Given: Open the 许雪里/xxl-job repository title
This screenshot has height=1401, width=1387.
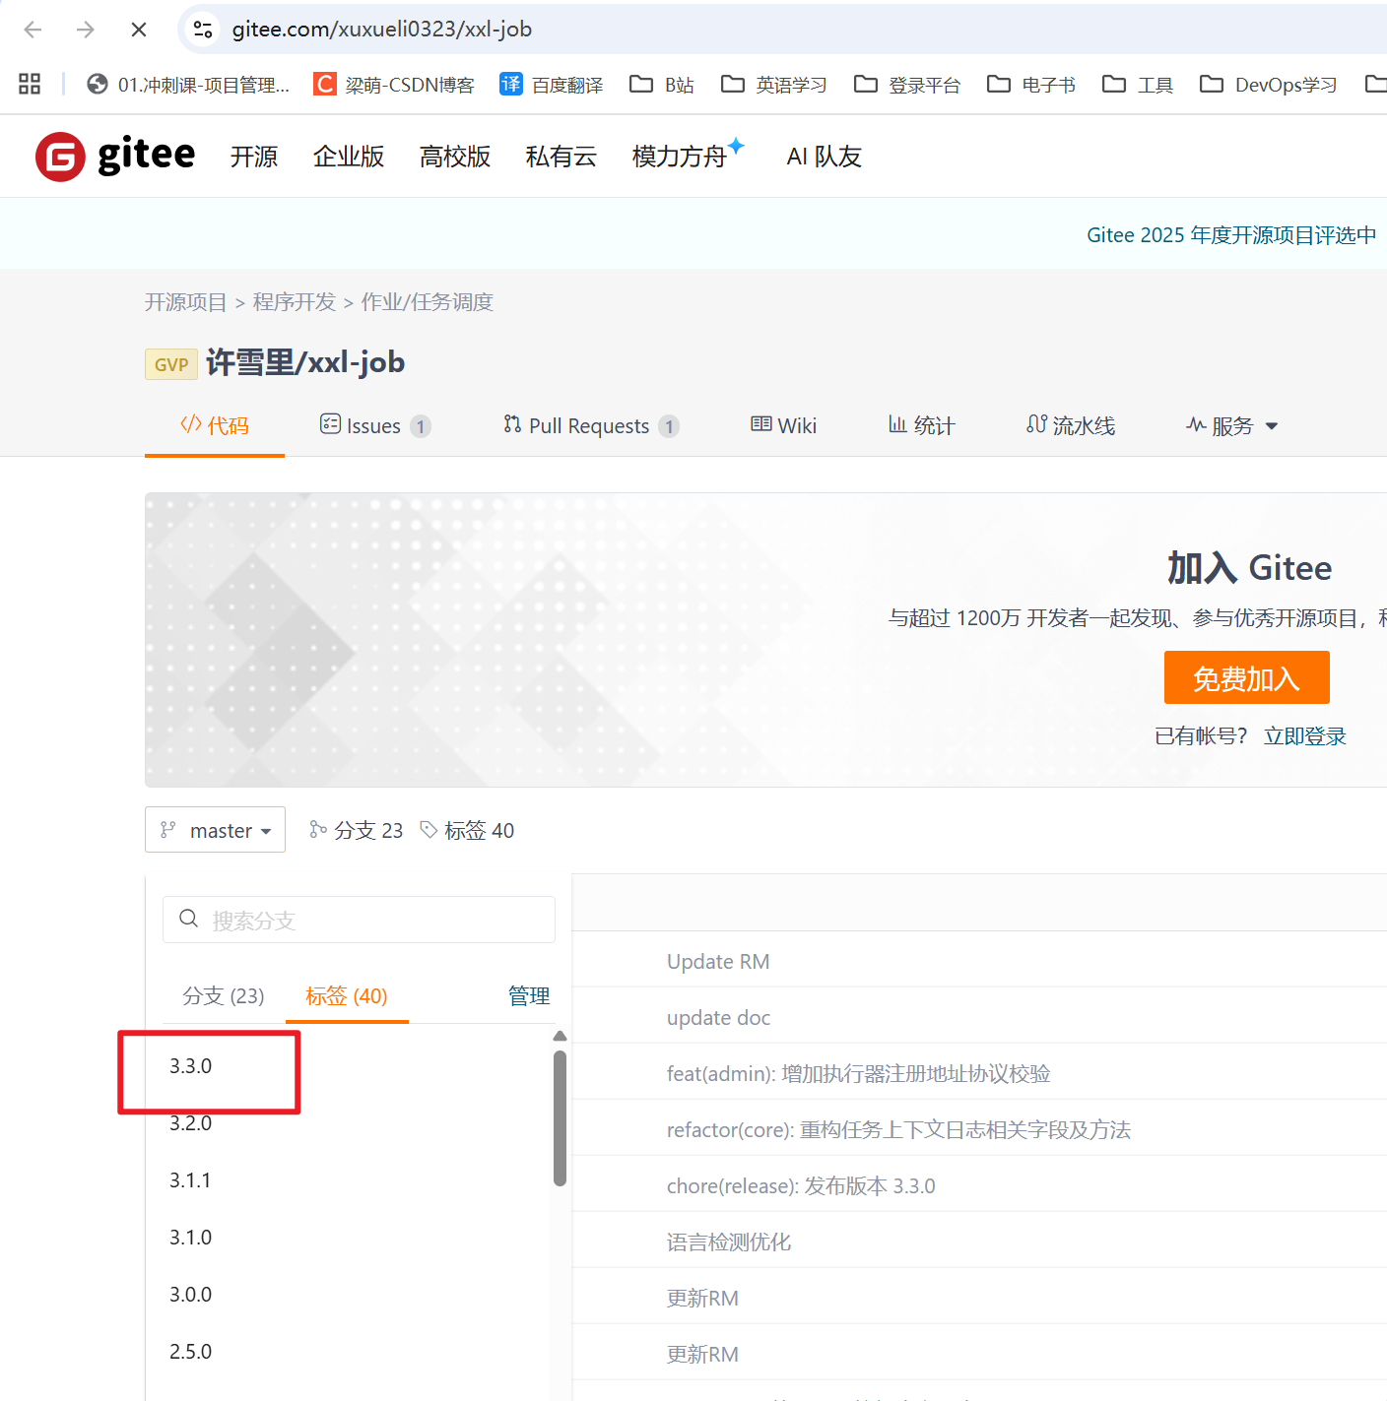Looking at the screenshot, I should (305, 362).
